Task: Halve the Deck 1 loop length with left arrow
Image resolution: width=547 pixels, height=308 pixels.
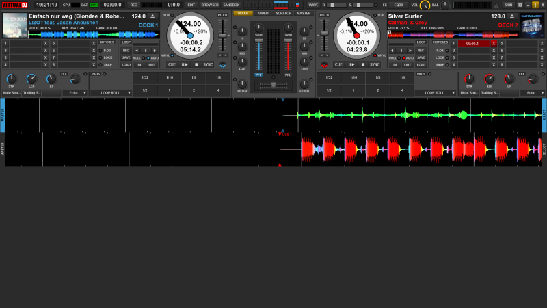Action: (x=137, y=51)
